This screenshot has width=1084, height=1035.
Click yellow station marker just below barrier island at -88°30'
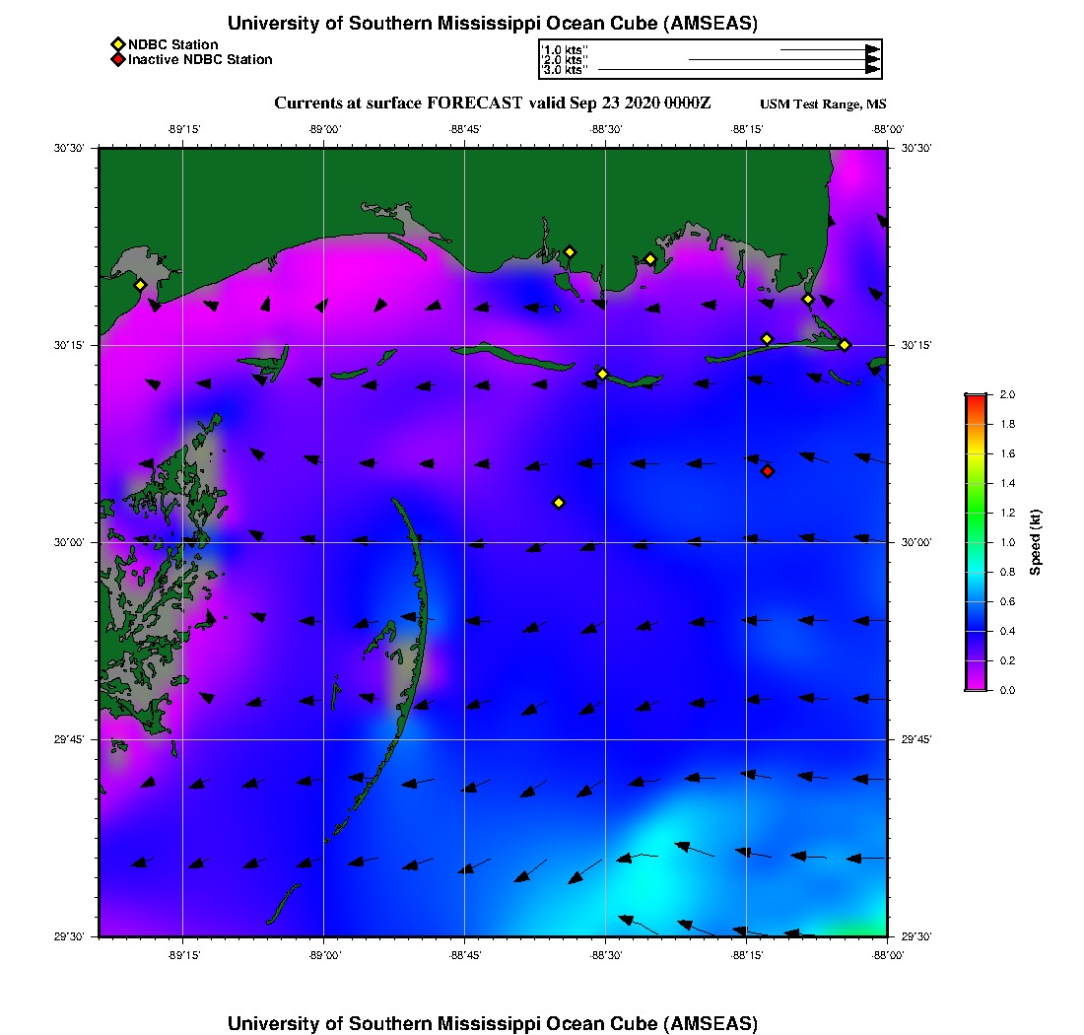tap(603, 374)
